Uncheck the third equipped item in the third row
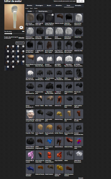This screenshot has width=111, height=179. [18, 57]
